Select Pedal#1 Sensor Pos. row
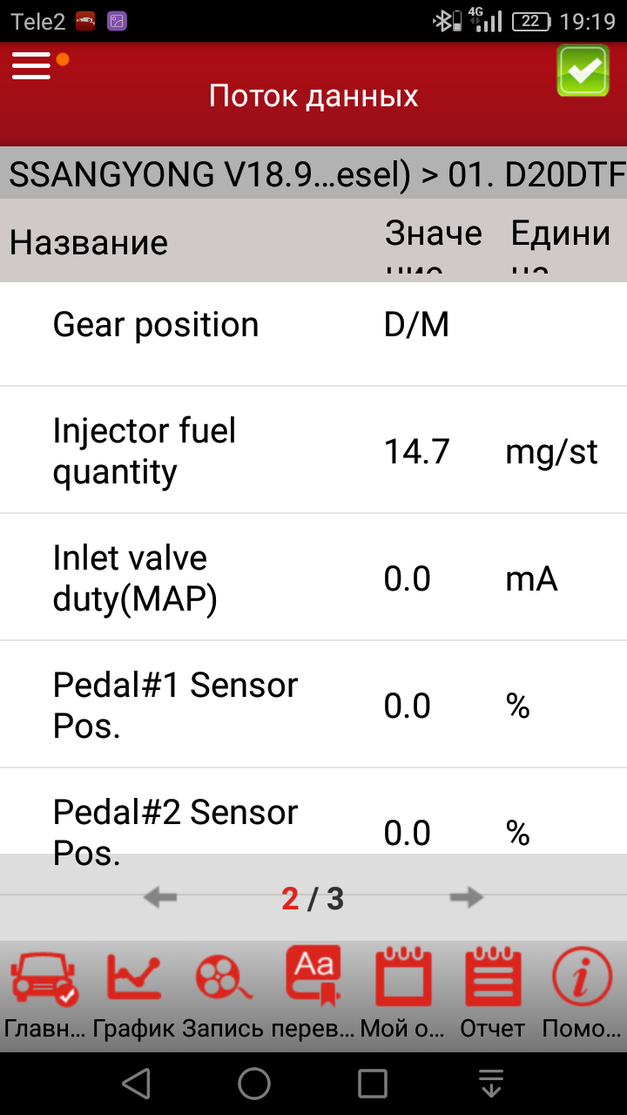Screen dimensions: 627x1115 pyautogui.click(x=313, y=706)
